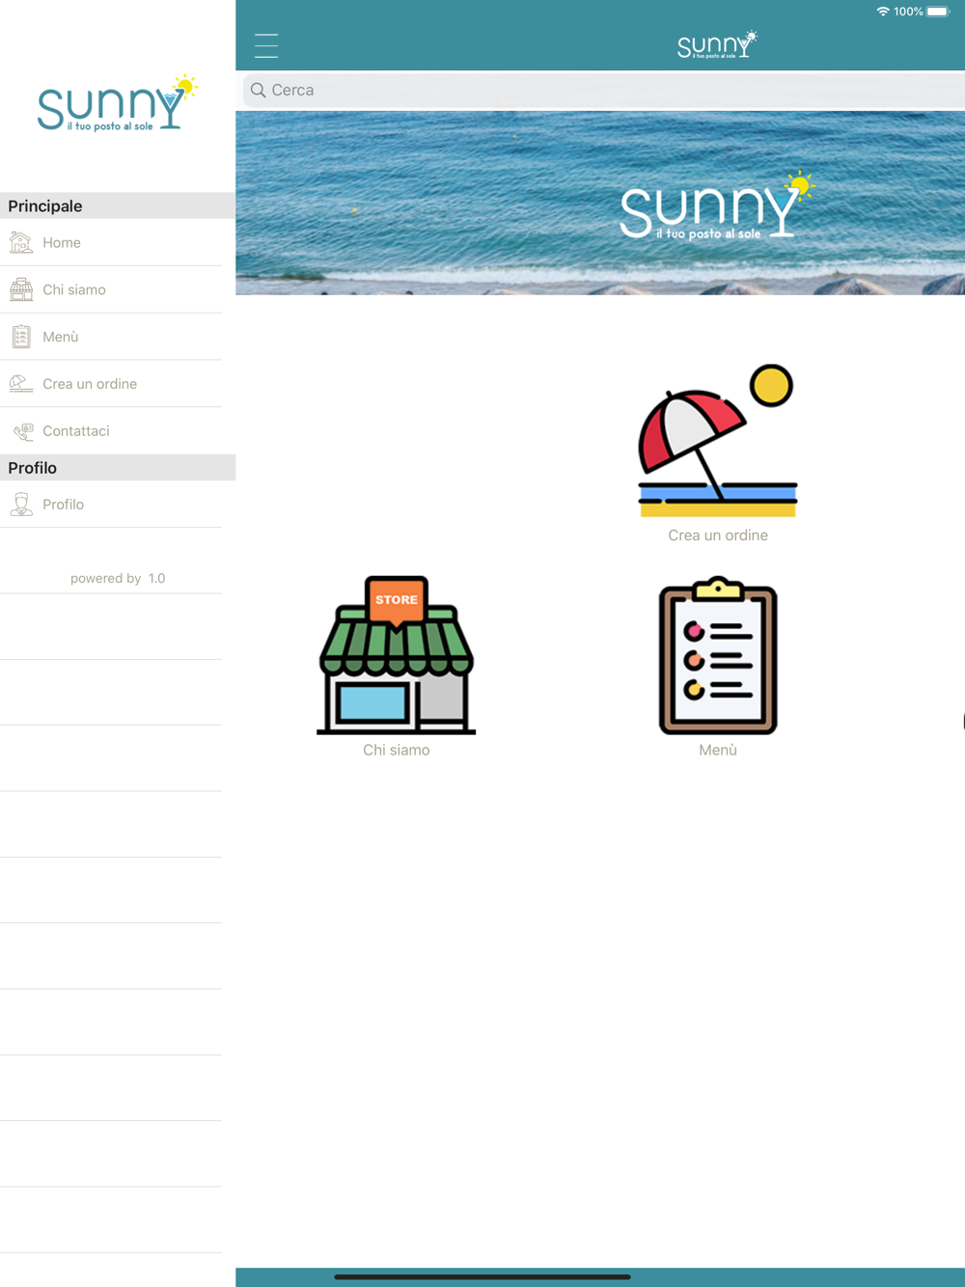Image resolution: width=965 pixels, height=1287 pixels.
Task: Click the phone icon beside Contattaci
Action: click(x=23, y=431)
